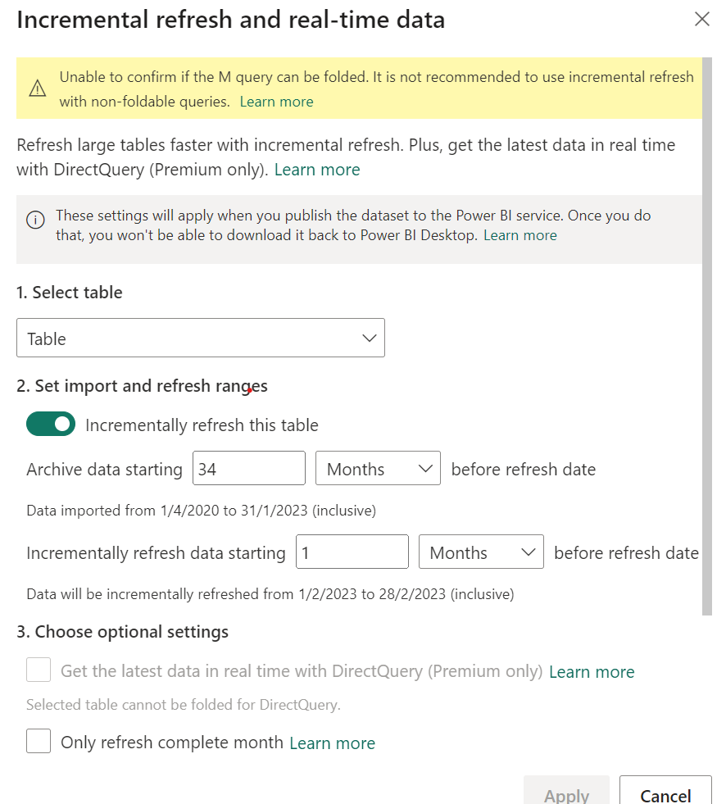
Task: Click the '1. Select table' heading
Action: click(x=69, y=293)
